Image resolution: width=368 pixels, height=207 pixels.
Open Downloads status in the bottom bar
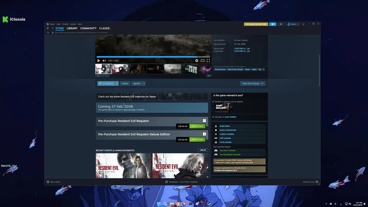182,182
